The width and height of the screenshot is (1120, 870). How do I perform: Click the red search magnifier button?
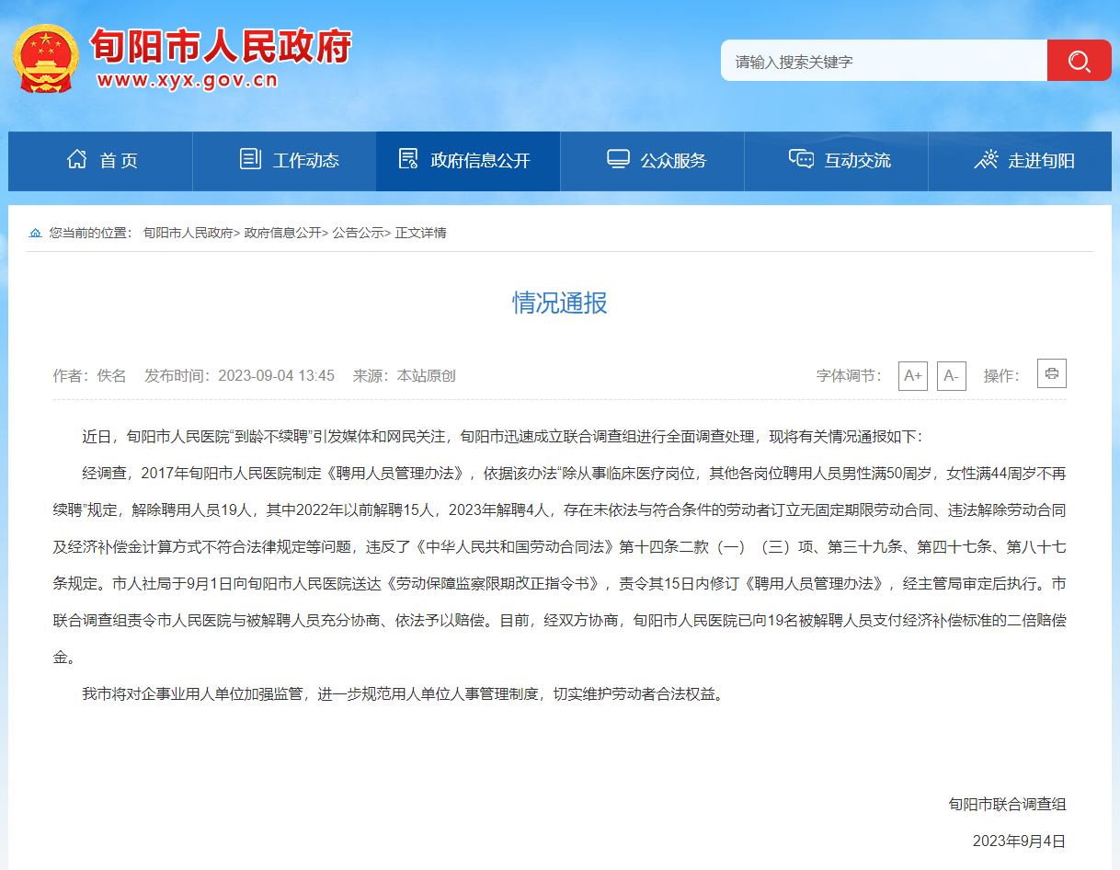(1079, 61)
